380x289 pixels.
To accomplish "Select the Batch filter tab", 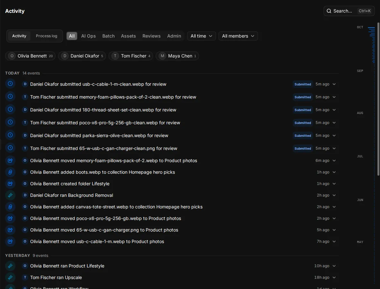I will tap(108, 36).
